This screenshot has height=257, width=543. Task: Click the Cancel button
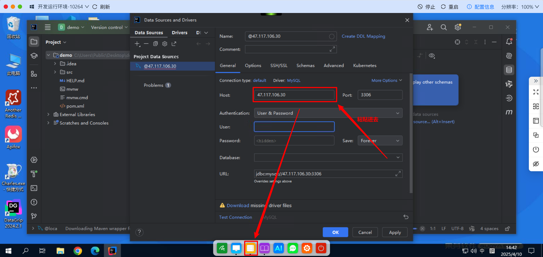[x=365, y=232]
